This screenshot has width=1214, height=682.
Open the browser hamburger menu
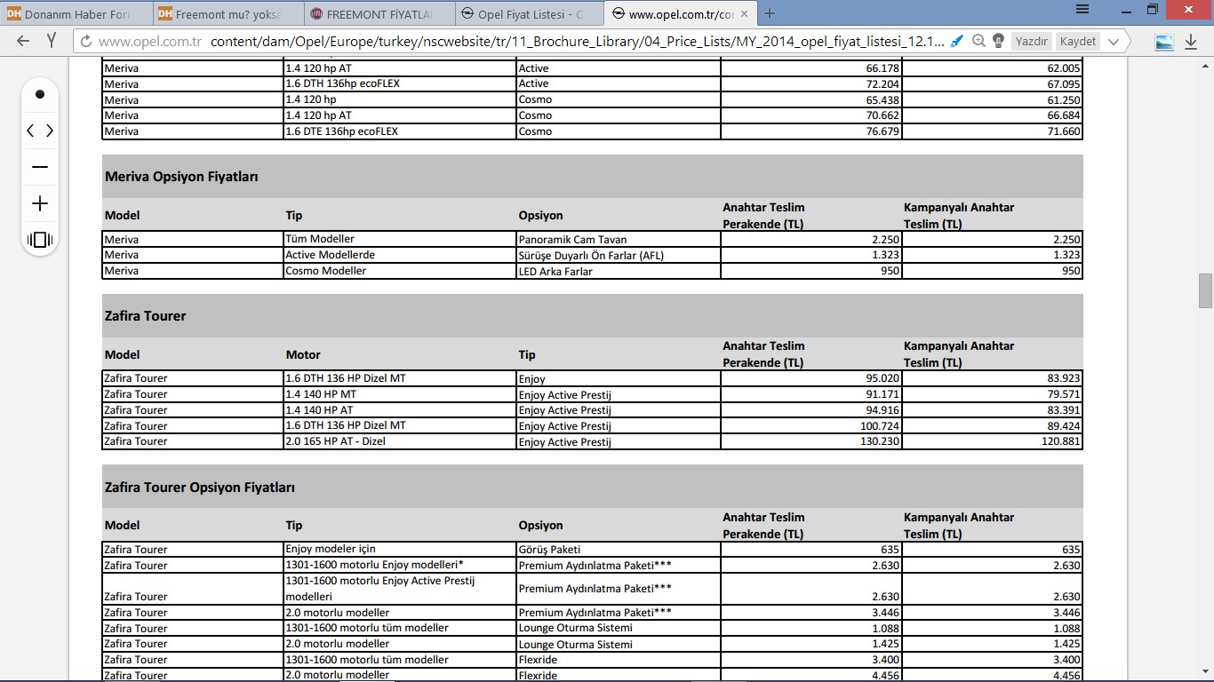coord(1082,9)
